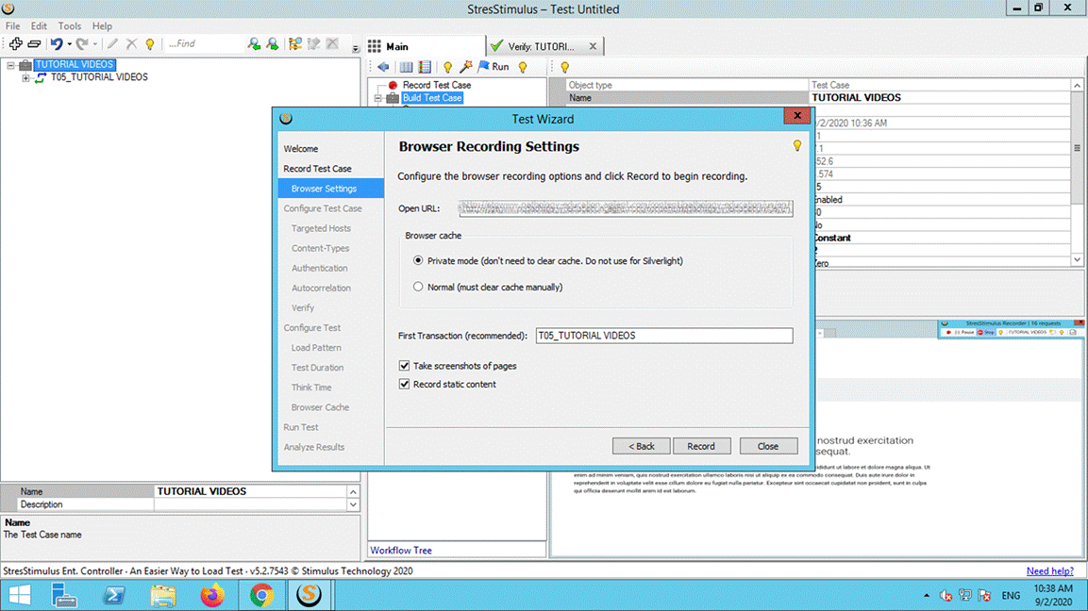
Task: Click the Redo arrow icon
Action: point(82,43)
